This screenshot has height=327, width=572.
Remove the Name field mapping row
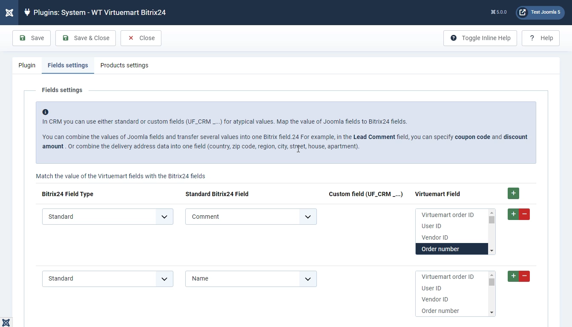point(524,276)
